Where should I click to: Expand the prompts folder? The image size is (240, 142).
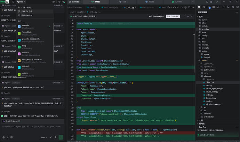218,48
